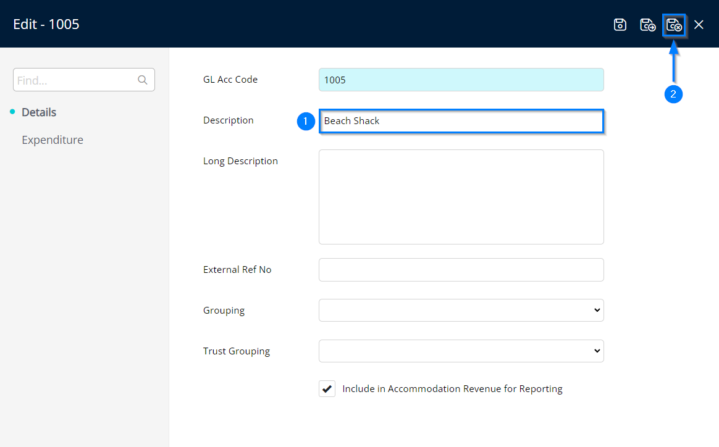719x447 pixels.
Task: Click the highlighted Save and Exit icon
Action: pos(674,25)
